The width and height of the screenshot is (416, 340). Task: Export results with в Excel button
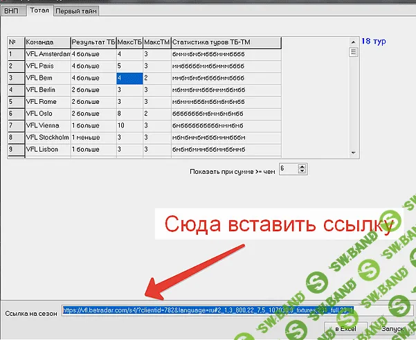[345, 329]
